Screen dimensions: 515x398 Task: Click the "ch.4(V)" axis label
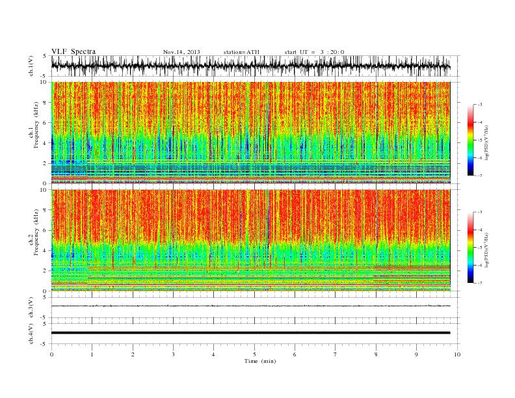31,334
